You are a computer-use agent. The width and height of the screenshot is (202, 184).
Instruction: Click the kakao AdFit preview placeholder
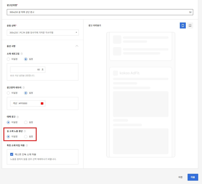(x=130, y=73)
